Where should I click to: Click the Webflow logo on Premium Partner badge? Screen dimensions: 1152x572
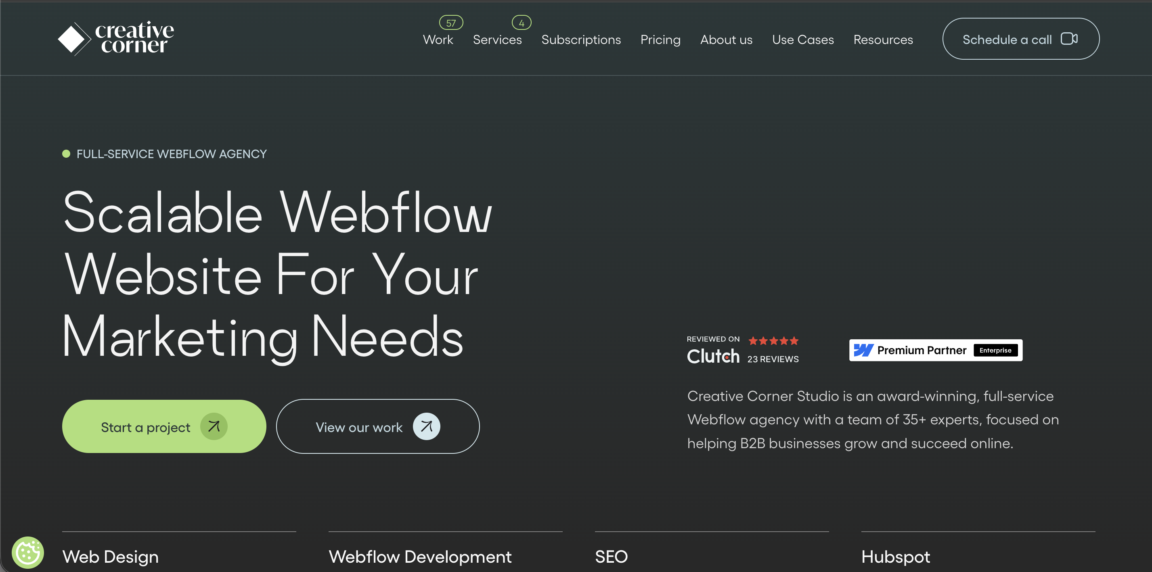click(x=863, y=350)
